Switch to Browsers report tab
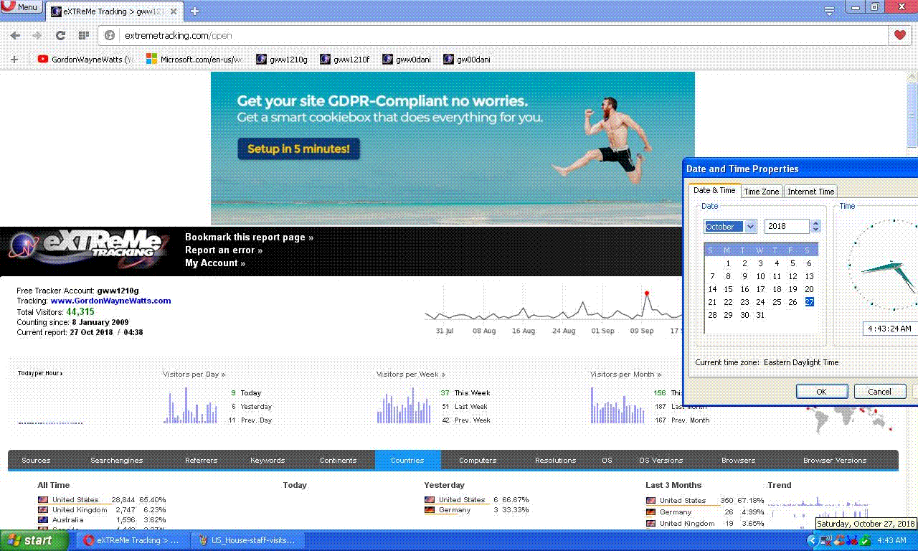Screen dimensions: 918x551 [x=738, y=461]
